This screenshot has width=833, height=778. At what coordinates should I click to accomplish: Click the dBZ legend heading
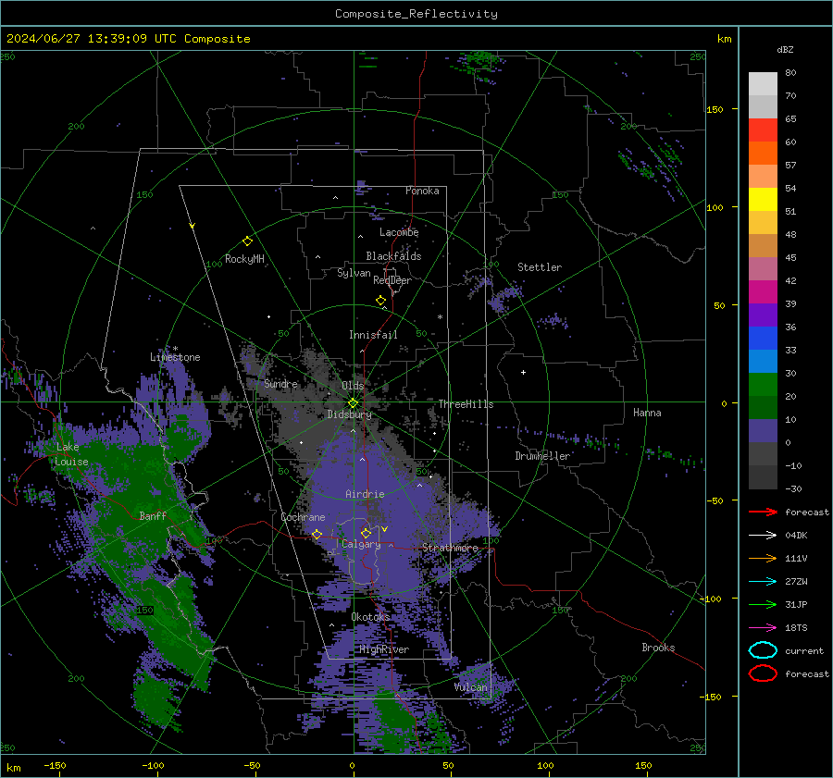click(x=785, y=49)
